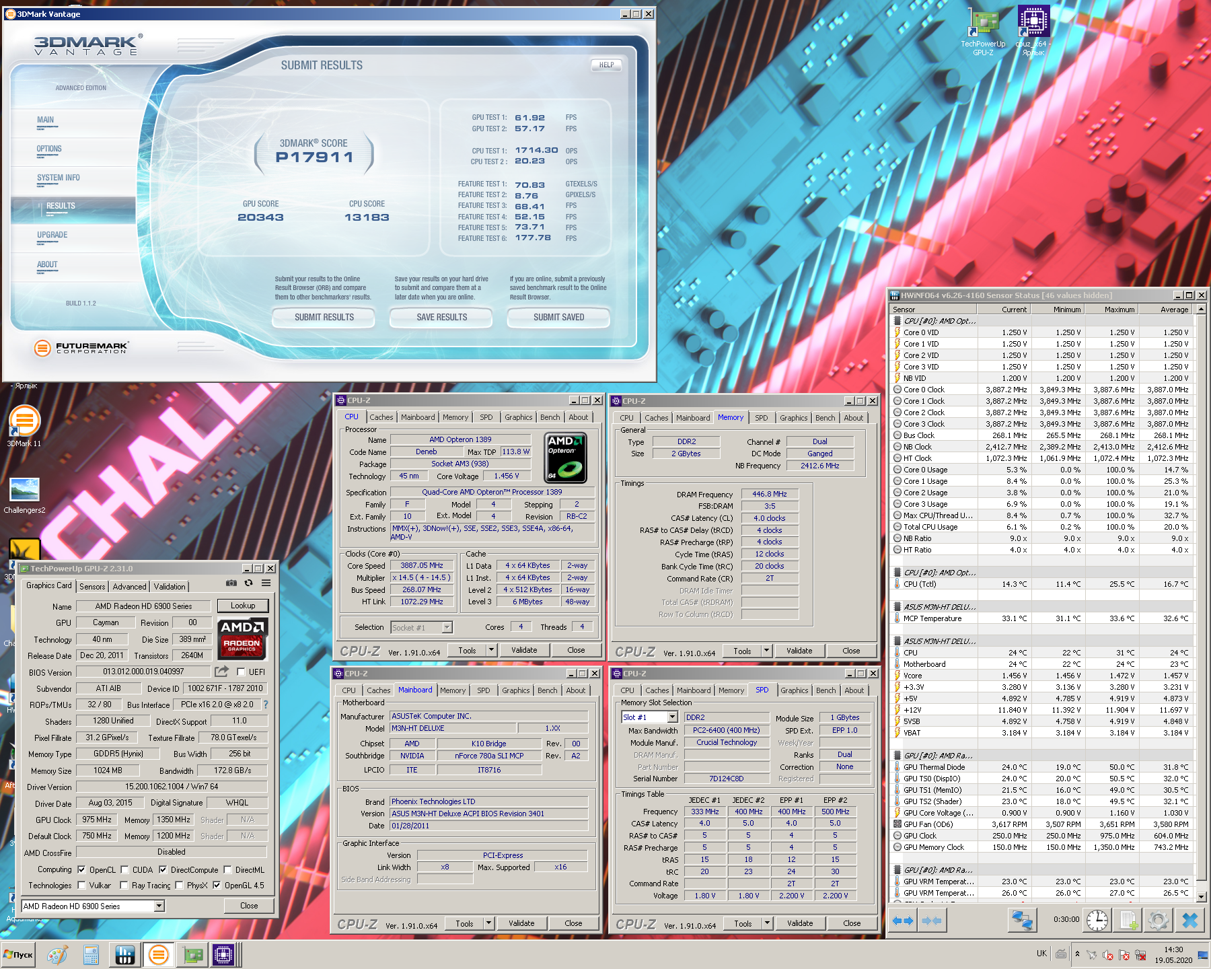Click the SUBMIT RESULTS button
Image resolution: width=1211 pixels, height=969 pixels.
point(324,317)
